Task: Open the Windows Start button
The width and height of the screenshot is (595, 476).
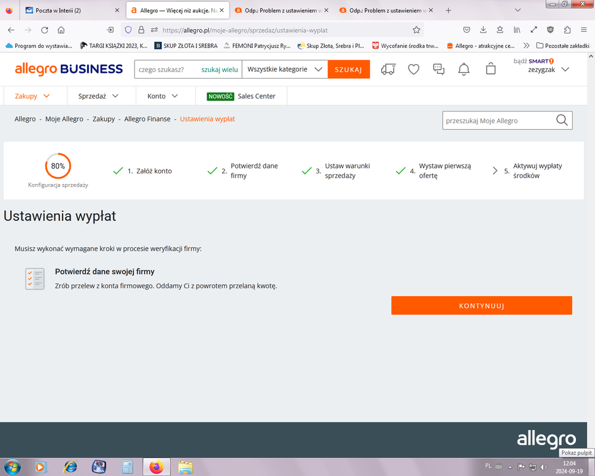Action: pos(12,466)
